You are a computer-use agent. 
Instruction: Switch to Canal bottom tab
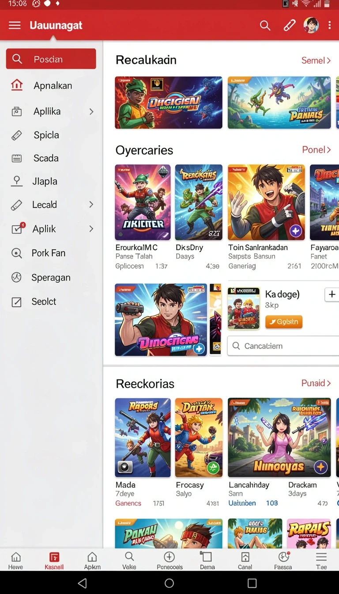click(245, 560)
